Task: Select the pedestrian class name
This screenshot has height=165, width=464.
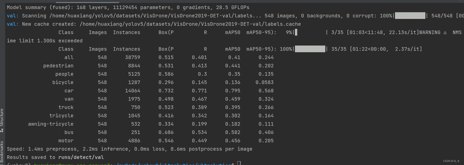Action: (58, 66)
